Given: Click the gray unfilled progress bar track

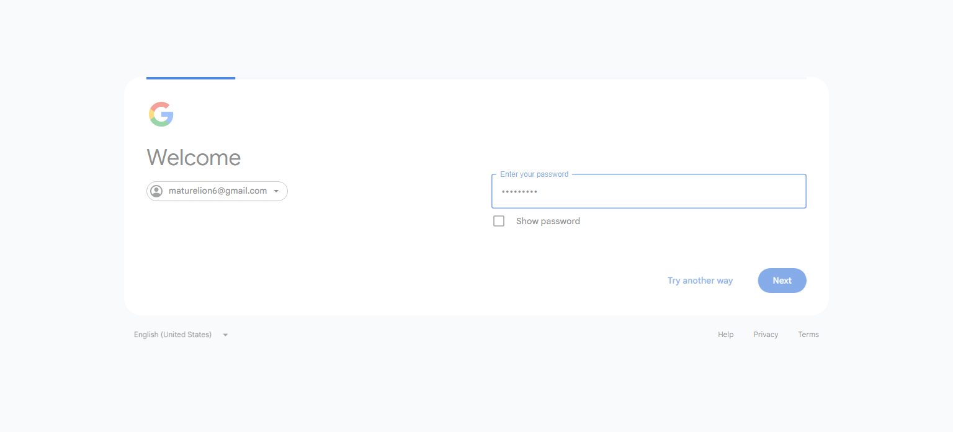Looking at the screenshot, I should point(521,78).
